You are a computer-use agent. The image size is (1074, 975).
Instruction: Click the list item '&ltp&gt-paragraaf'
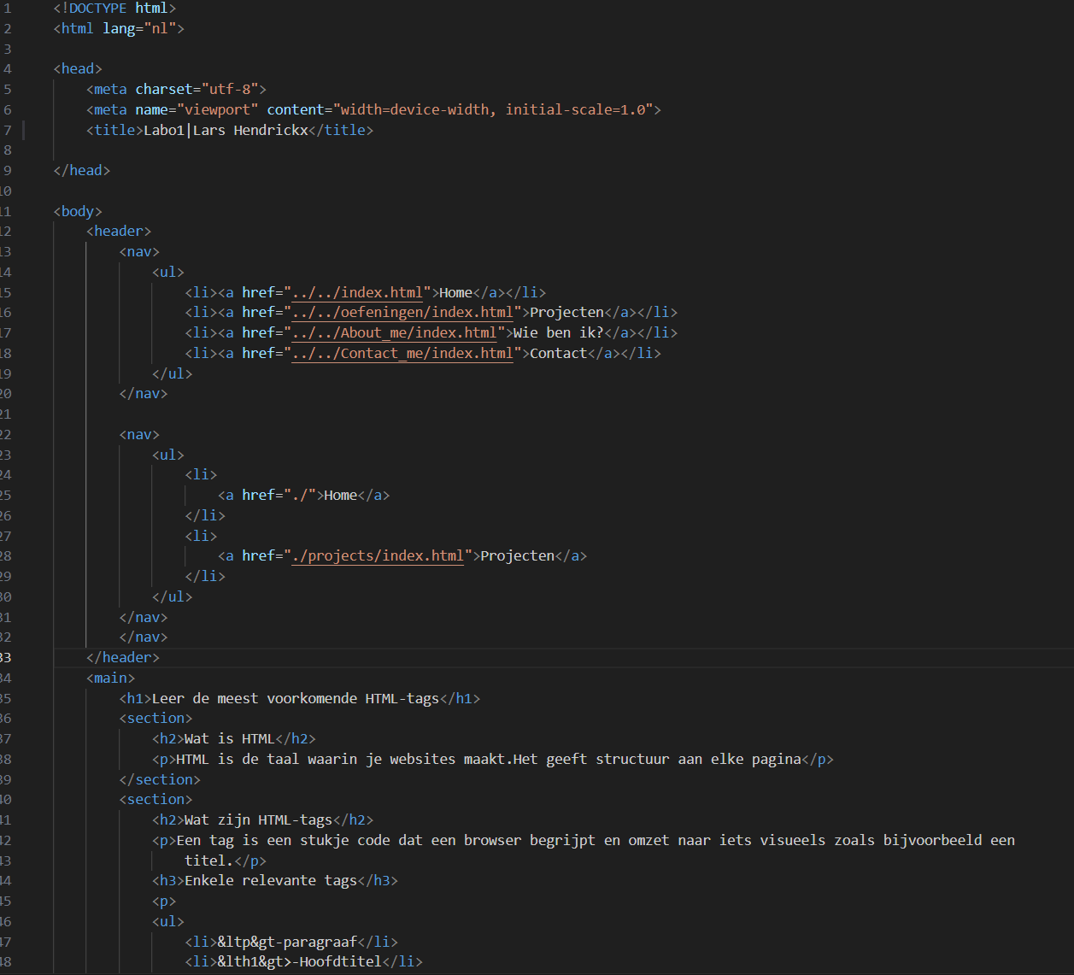pos(287,943)
